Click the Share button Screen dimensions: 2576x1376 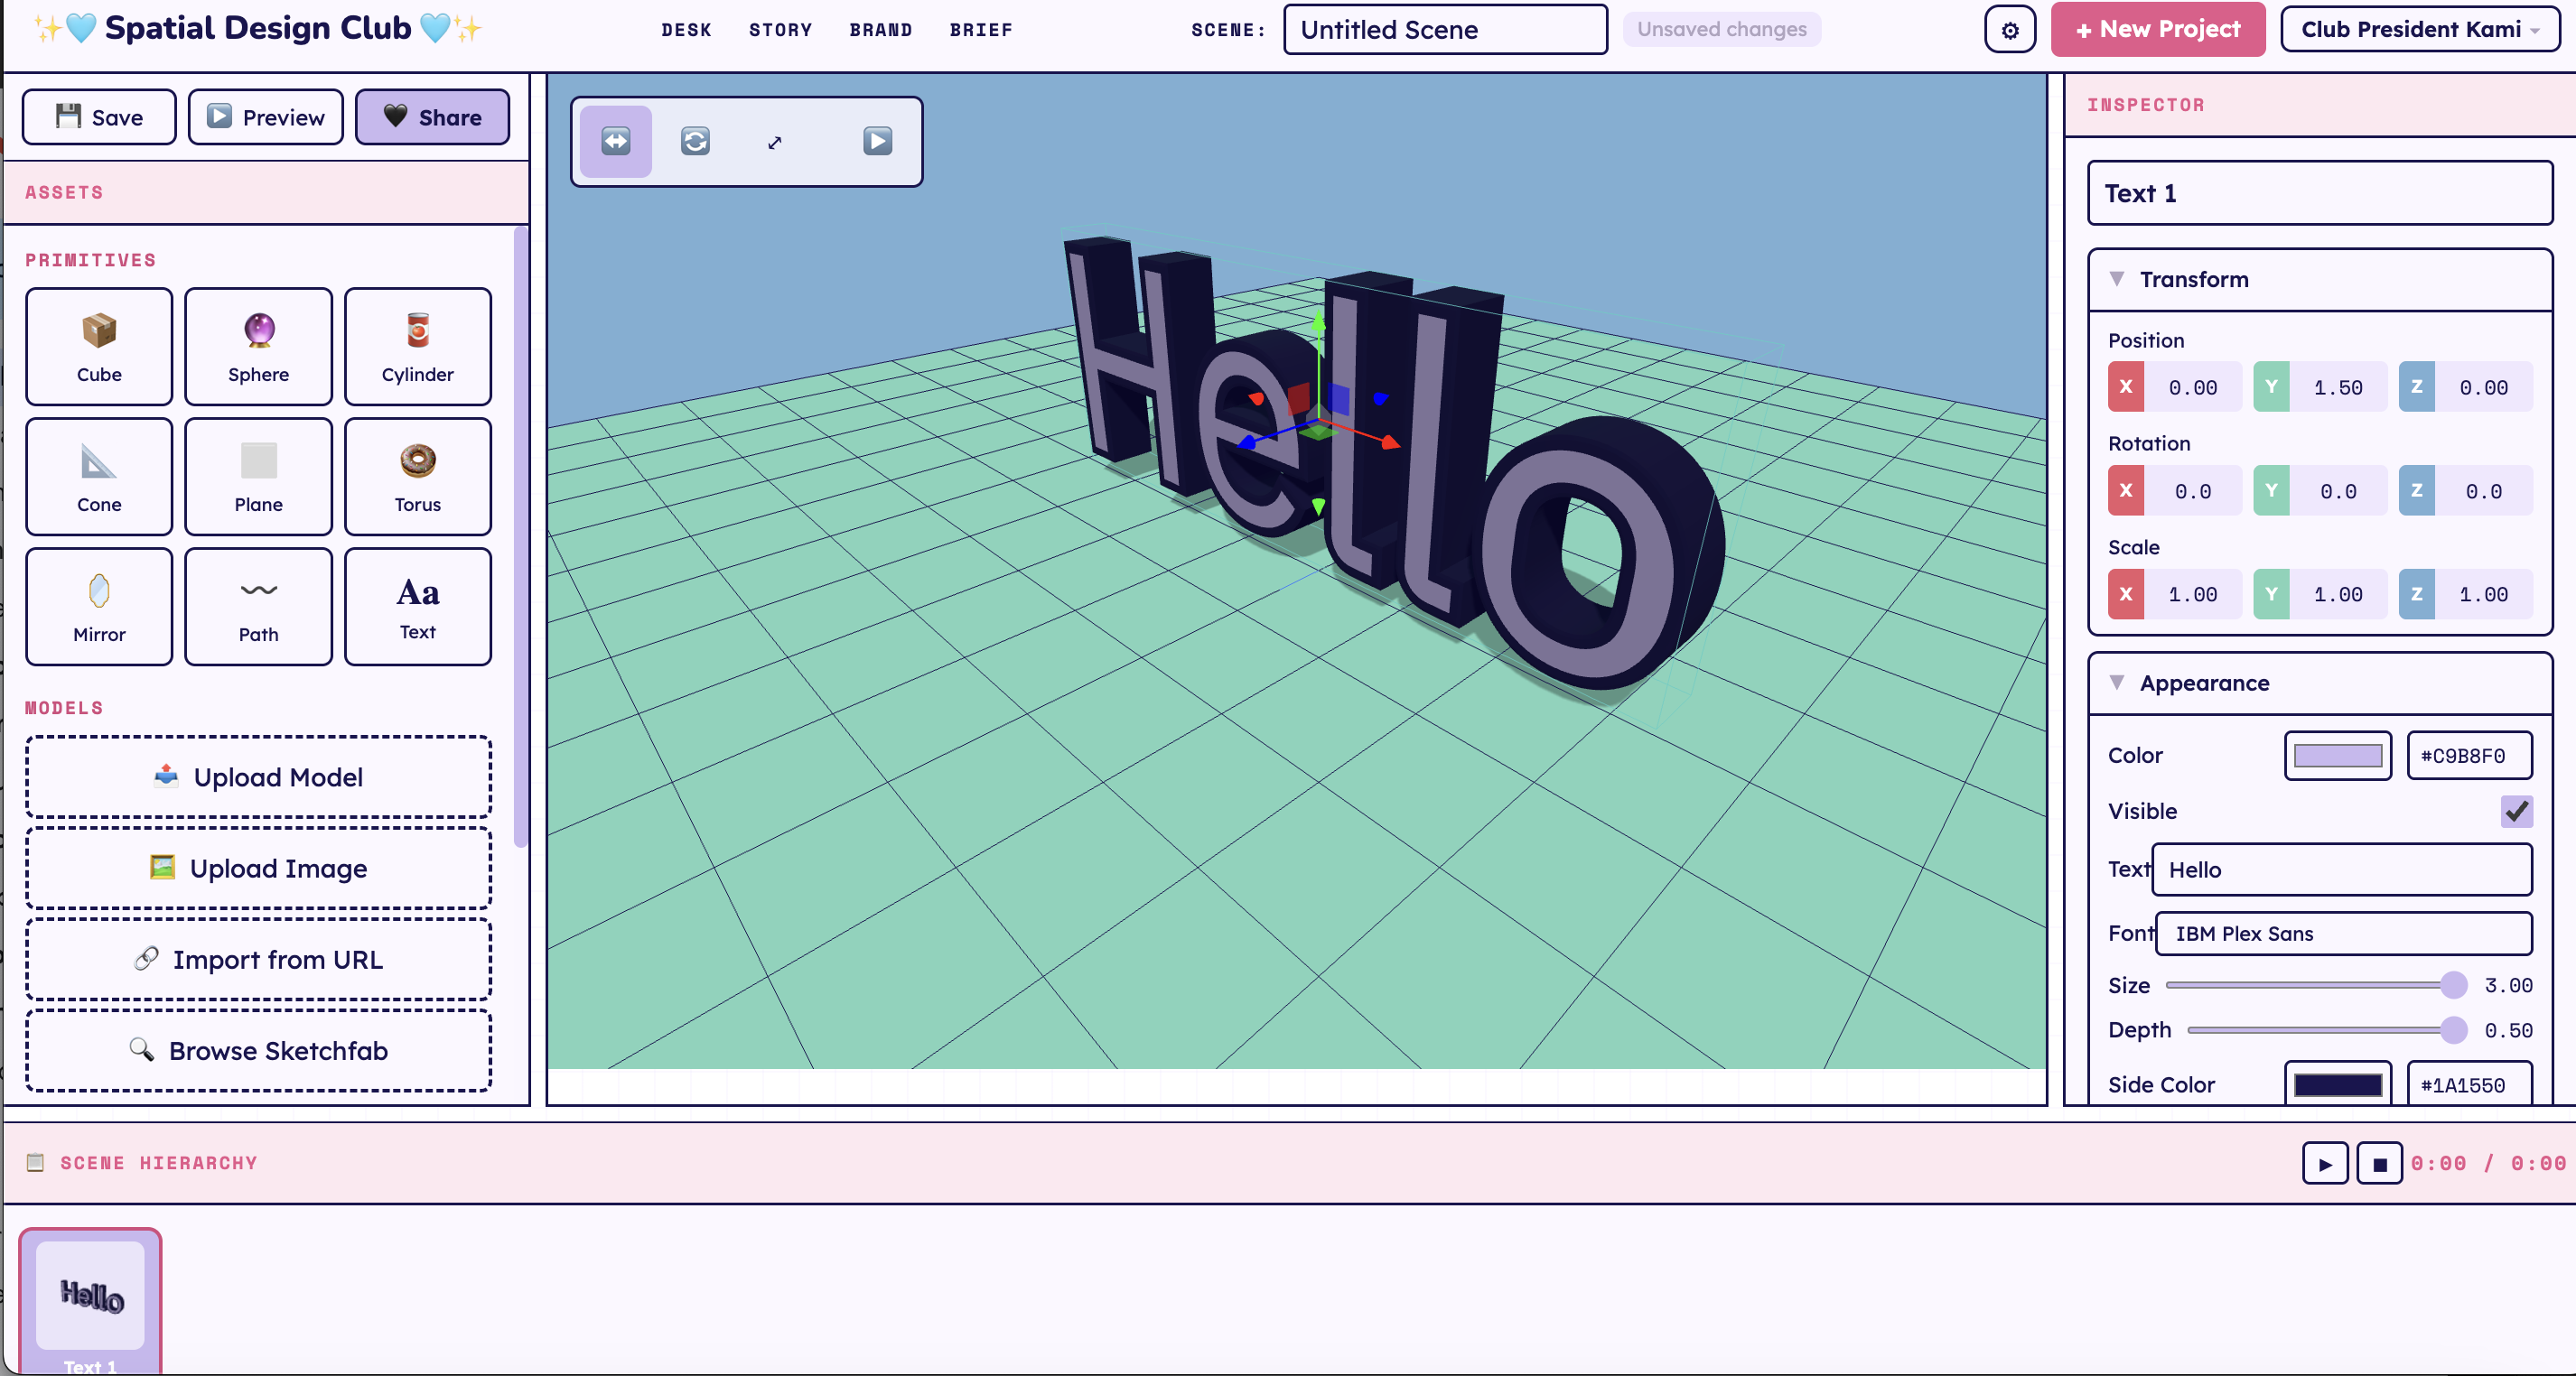coord(432,116)
